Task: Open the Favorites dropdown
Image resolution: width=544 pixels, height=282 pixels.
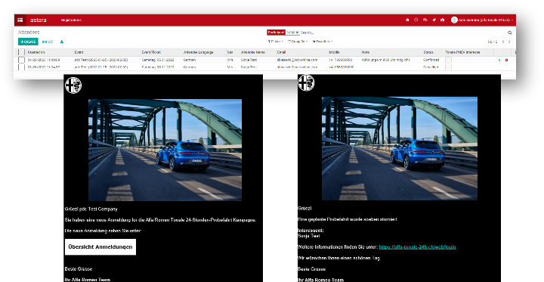Action: click(x=323, y=42)
